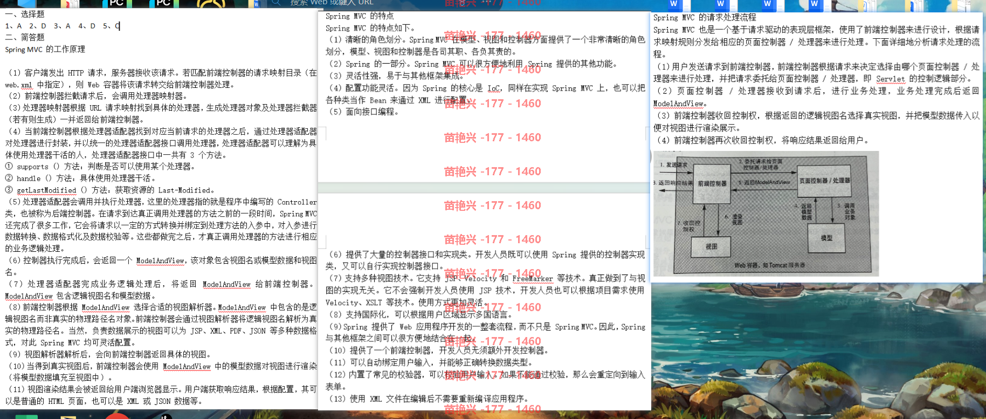
Task: Click the line ② handle () 方法
Action: 81,178
